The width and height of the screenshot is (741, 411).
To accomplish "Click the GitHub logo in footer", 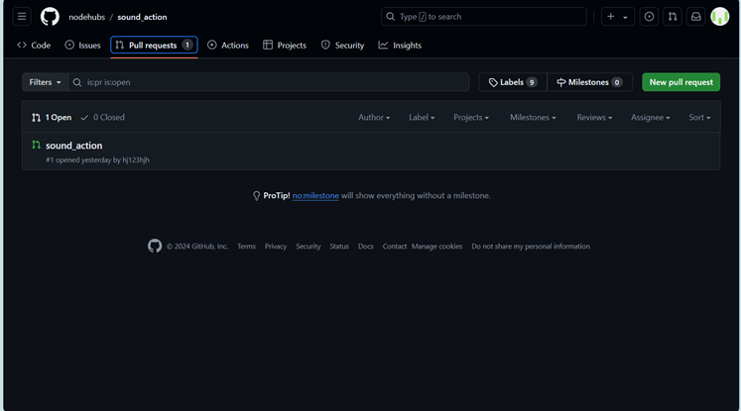I will (x=155, y=247).
